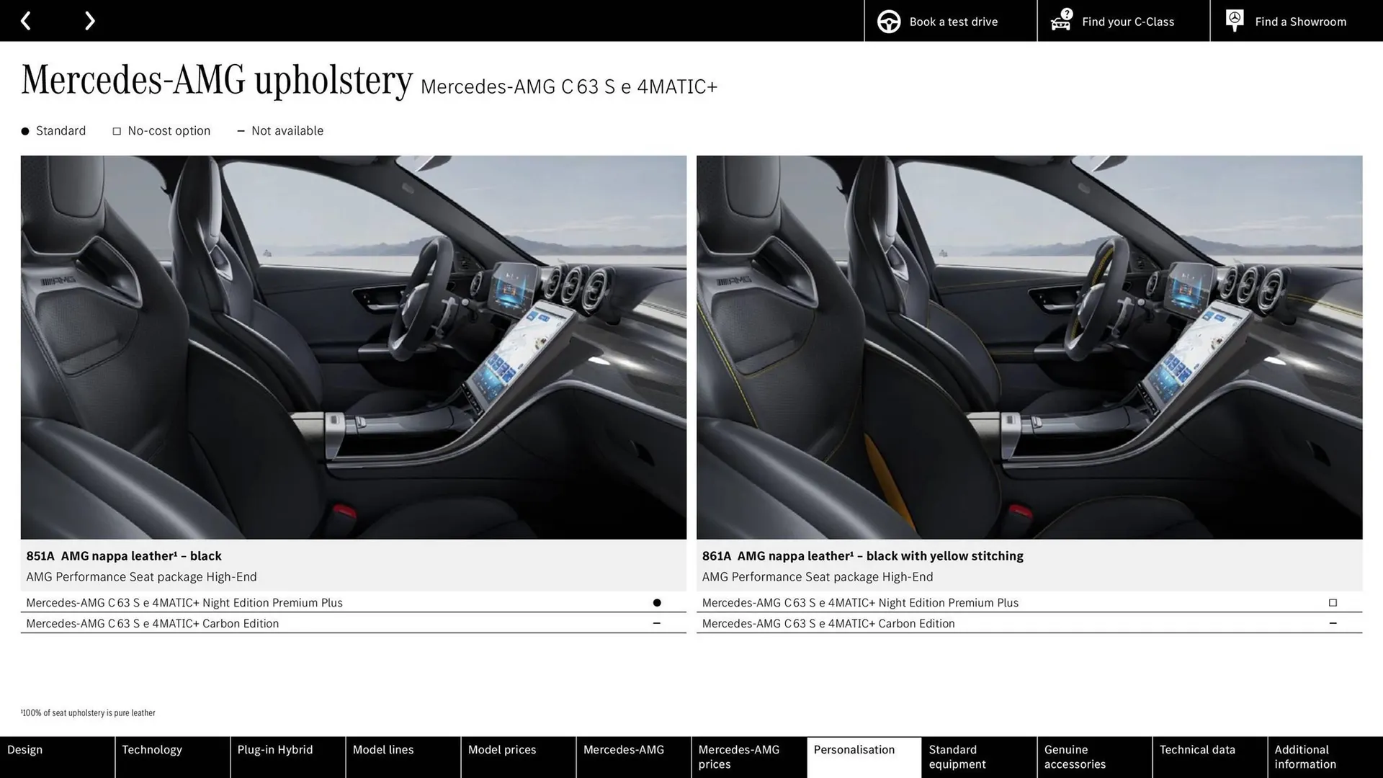Click the Find a Showroom location pin icon

(x=1235, y=19)
